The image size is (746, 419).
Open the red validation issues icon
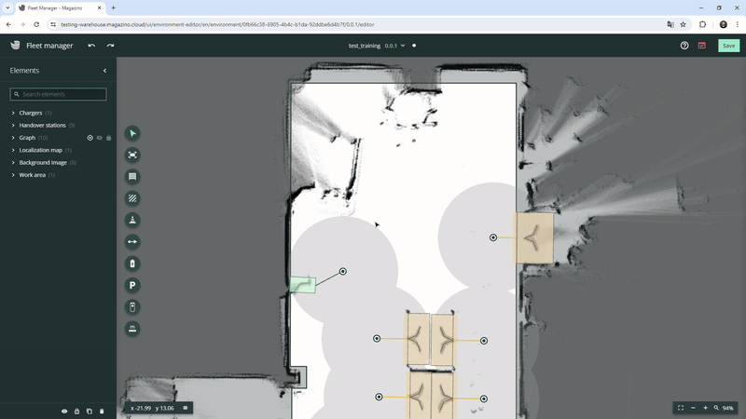coord(702,46)
